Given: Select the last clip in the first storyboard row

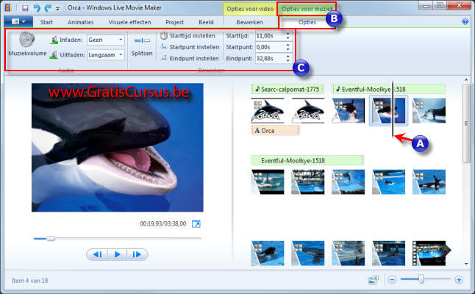Looking at the screenshot, I should (429, 110).
